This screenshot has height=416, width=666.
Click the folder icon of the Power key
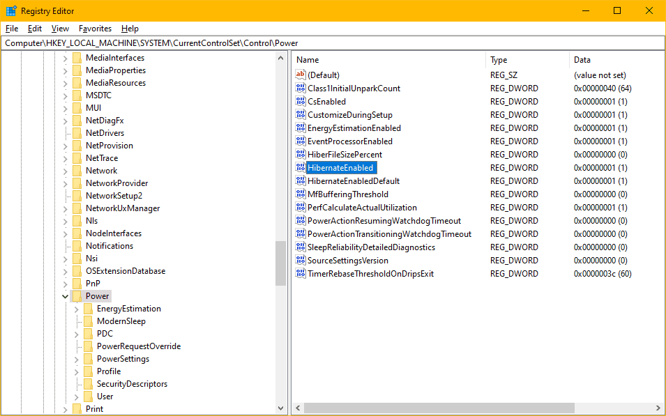tap(77, 295)
